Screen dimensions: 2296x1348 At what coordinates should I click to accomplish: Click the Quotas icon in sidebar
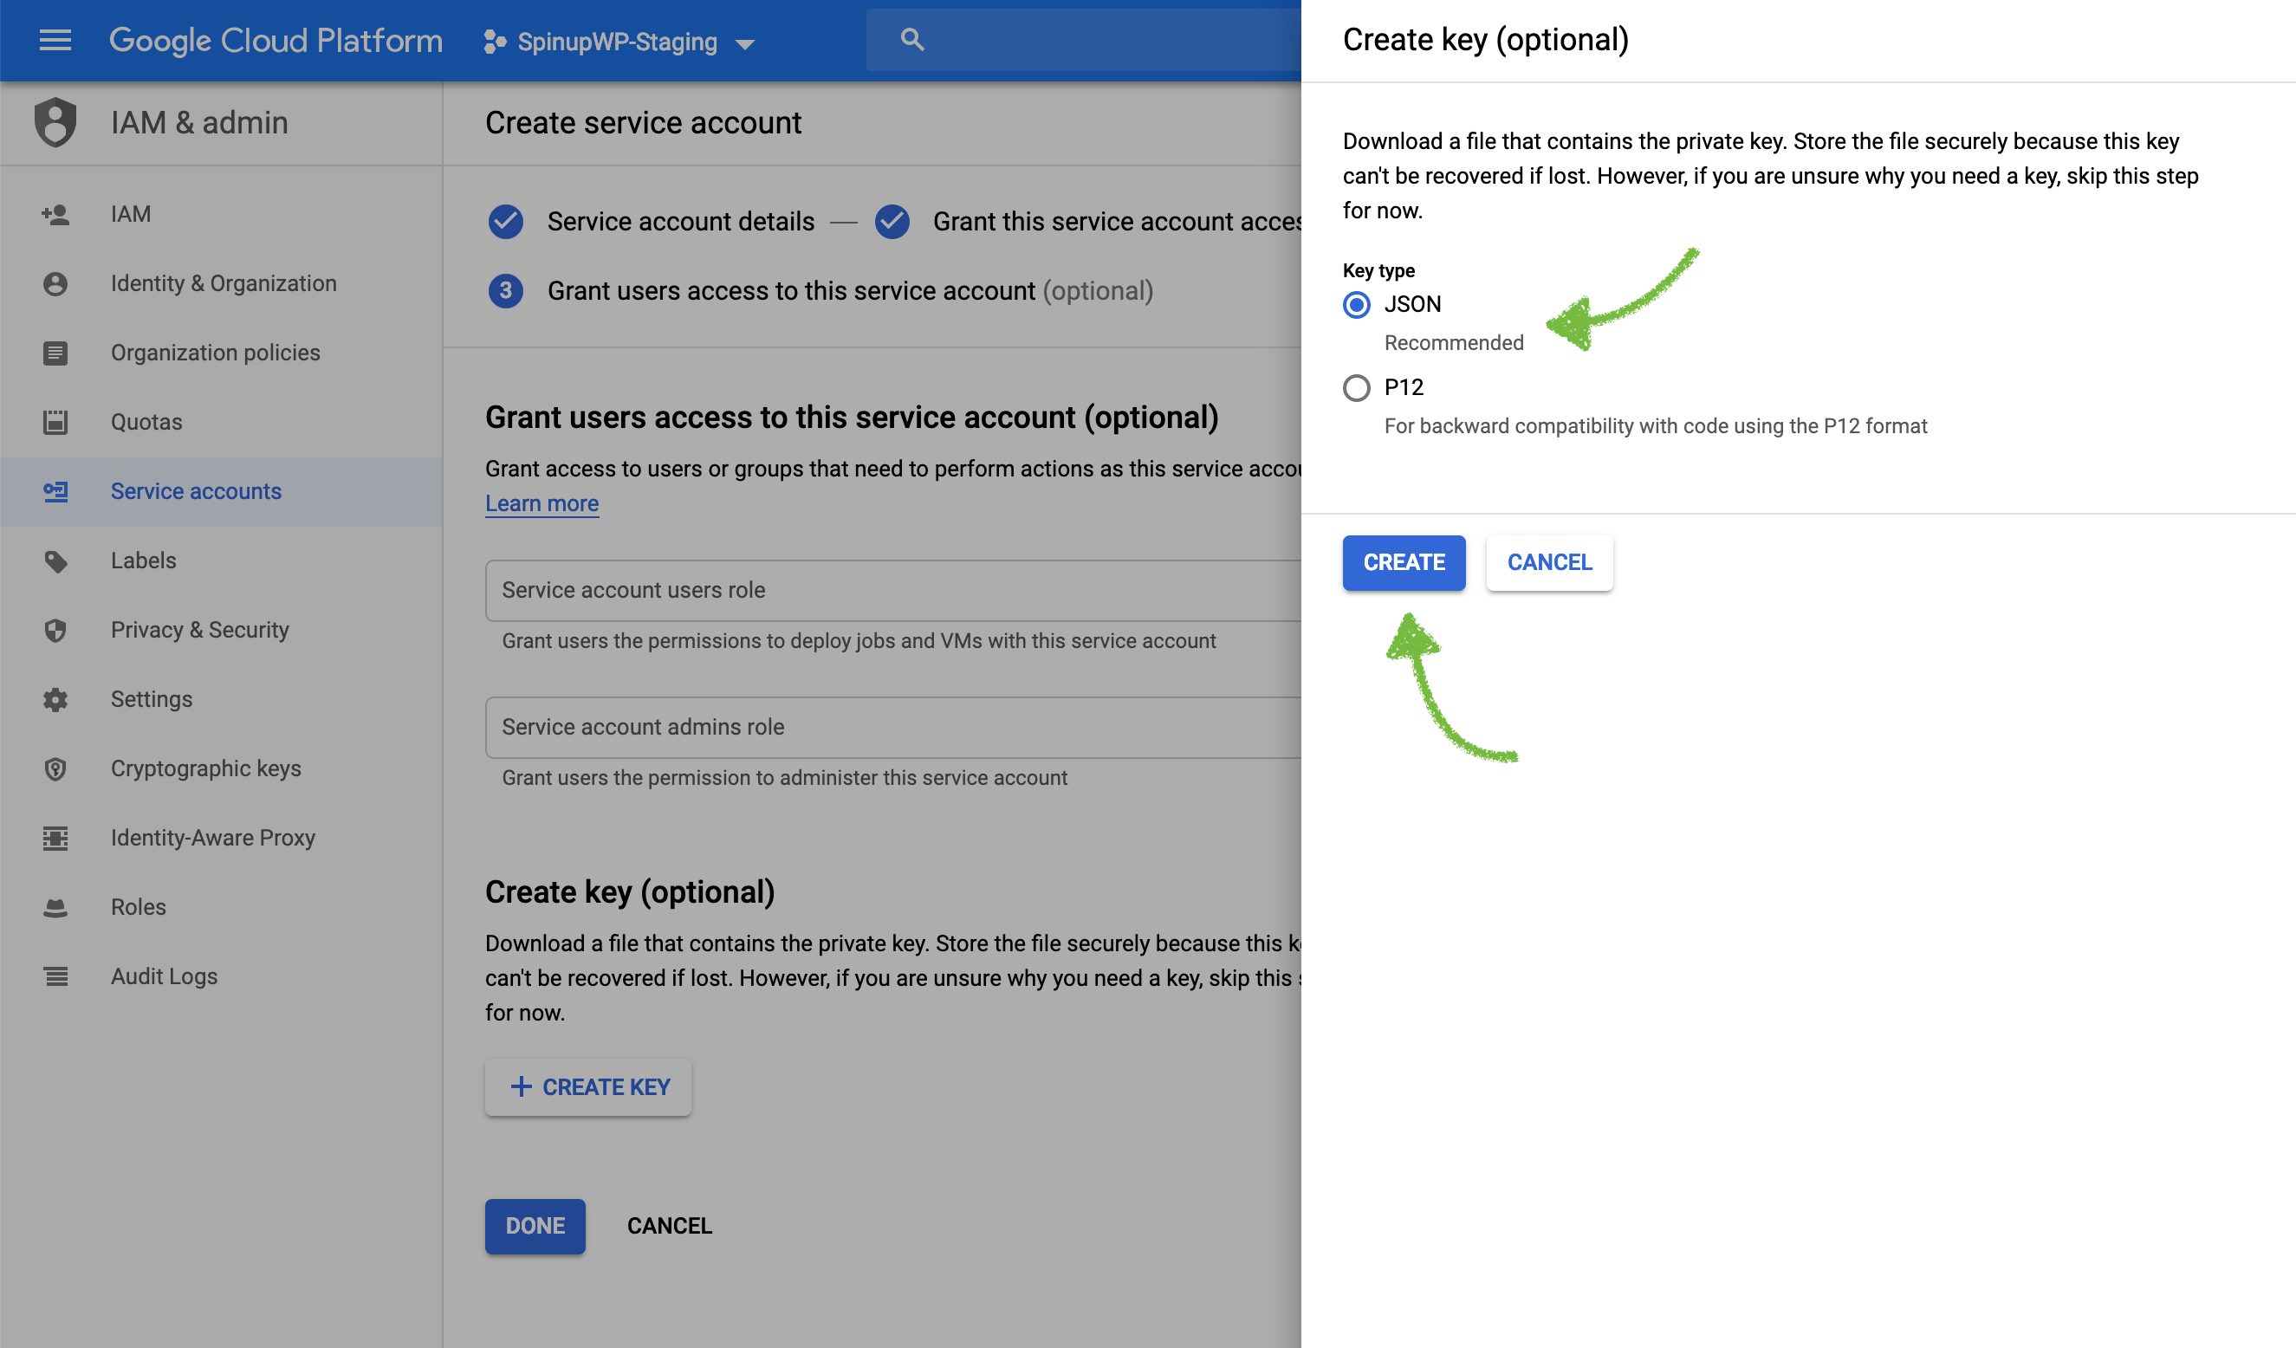point(56,420)
